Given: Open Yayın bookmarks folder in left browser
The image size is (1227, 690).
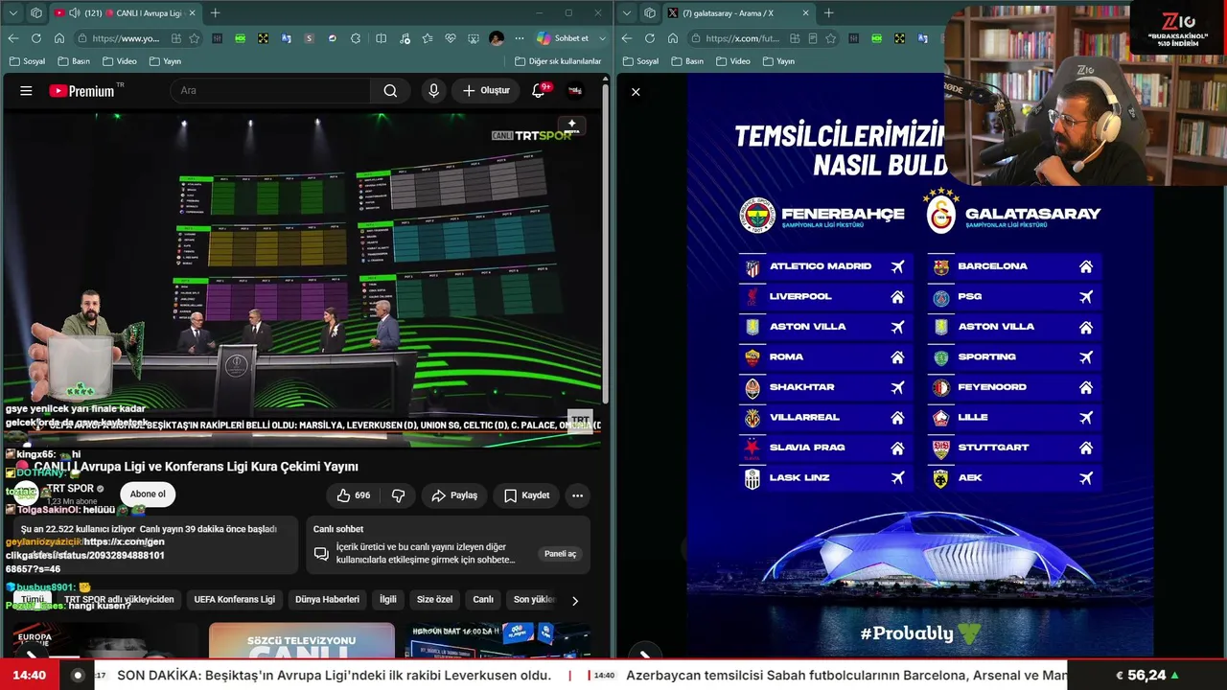Looking at the screenshot, I should 165,61.
